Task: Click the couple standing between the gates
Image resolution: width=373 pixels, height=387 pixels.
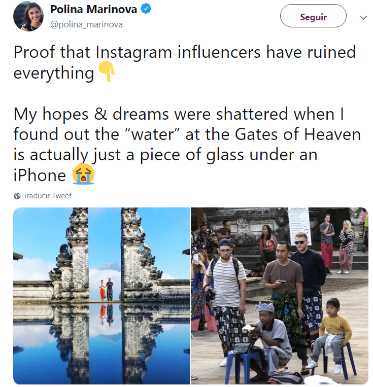Action: point(106,290)
